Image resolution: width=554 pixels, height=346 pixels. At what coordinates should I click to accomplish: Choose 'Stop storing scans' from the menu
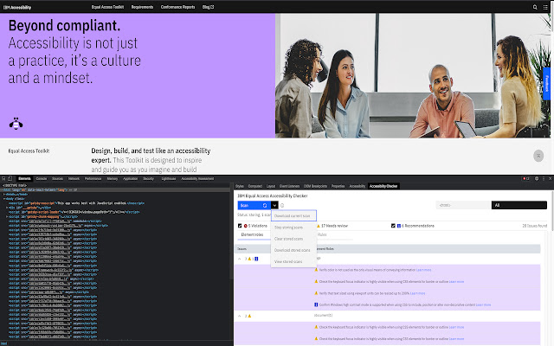[x=293, y=227]
